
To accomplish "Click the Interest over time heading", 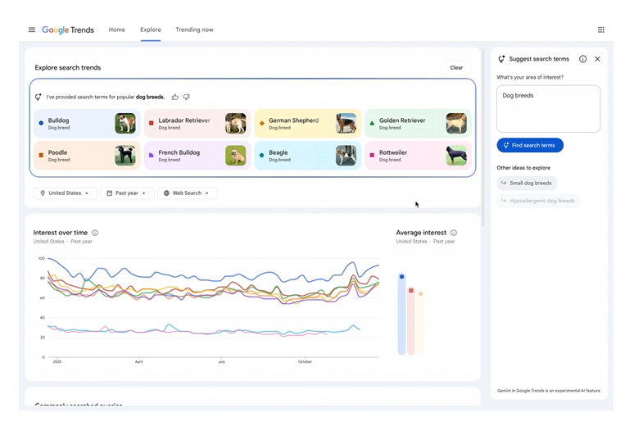I will (61, 233).
